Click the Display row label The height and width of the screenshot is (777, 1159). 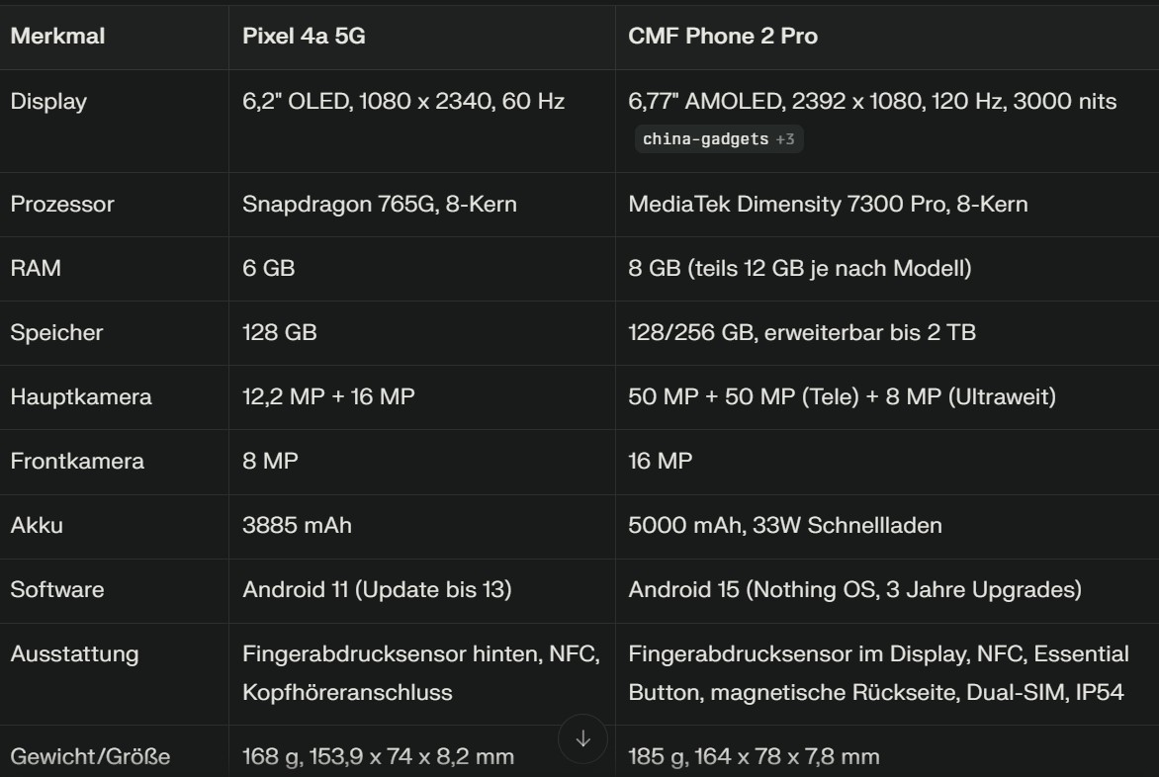coord(48,101)
